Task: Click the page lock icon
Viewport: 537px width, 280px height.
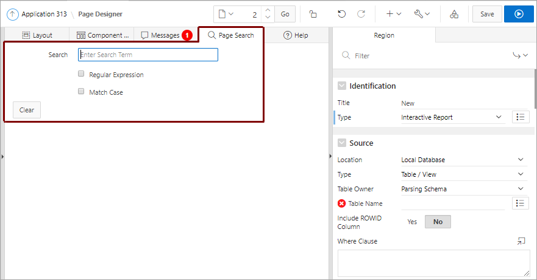Action: coord(313,14)
